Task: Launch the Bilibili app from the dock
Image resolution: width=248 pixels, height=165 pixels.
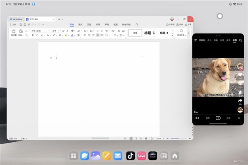Action: point(141,156)
